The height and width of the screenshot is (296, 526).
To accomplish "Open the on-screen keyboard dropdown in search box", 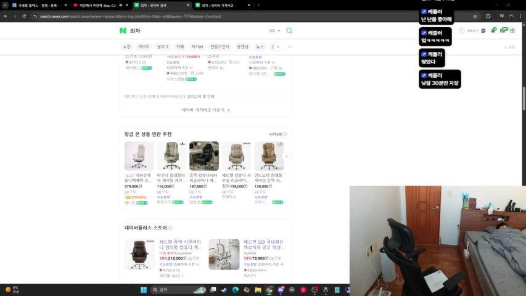I will (274, 31).
